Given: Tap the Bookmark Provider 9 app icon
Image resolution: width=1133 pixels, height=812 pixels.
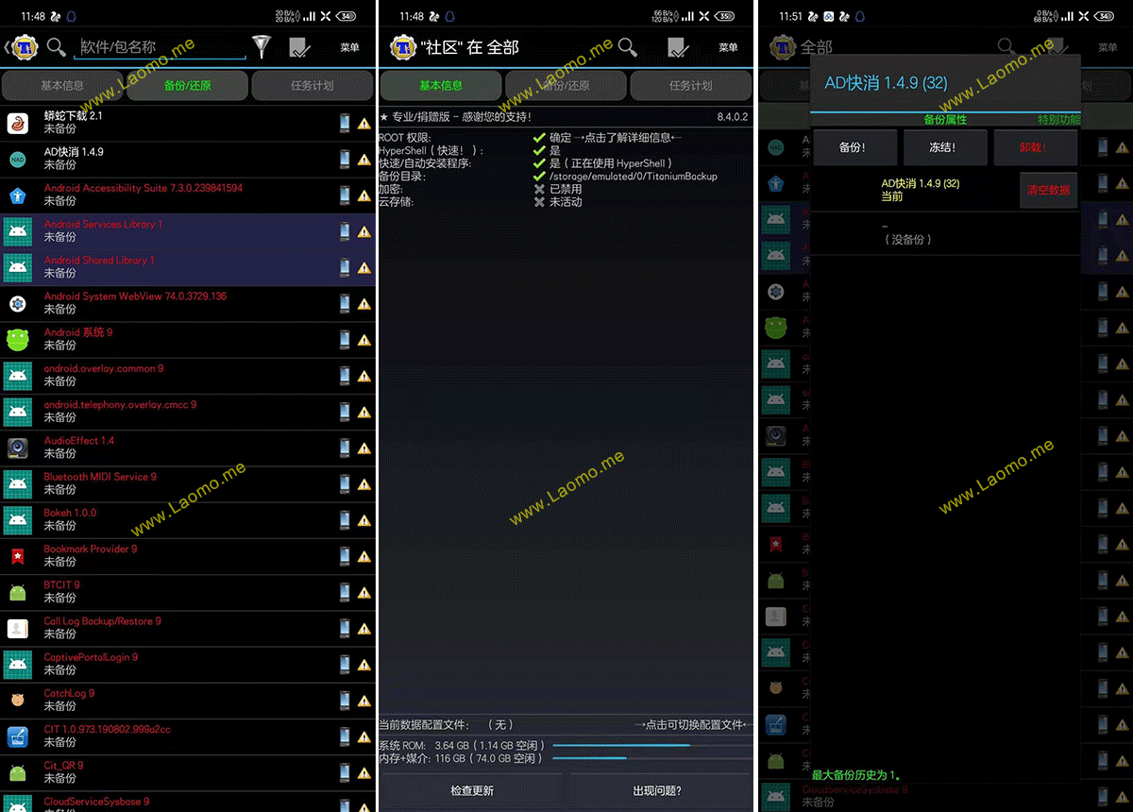Looking at the screenshot, I should click(17, 556).
